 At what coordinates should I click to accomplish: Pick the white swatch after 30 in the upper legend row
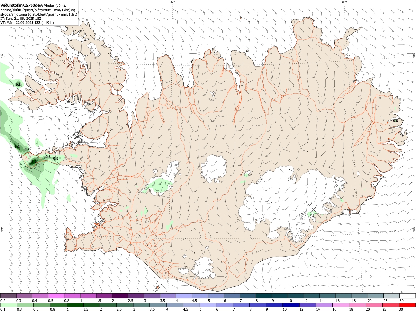click(x=408, y=296)
